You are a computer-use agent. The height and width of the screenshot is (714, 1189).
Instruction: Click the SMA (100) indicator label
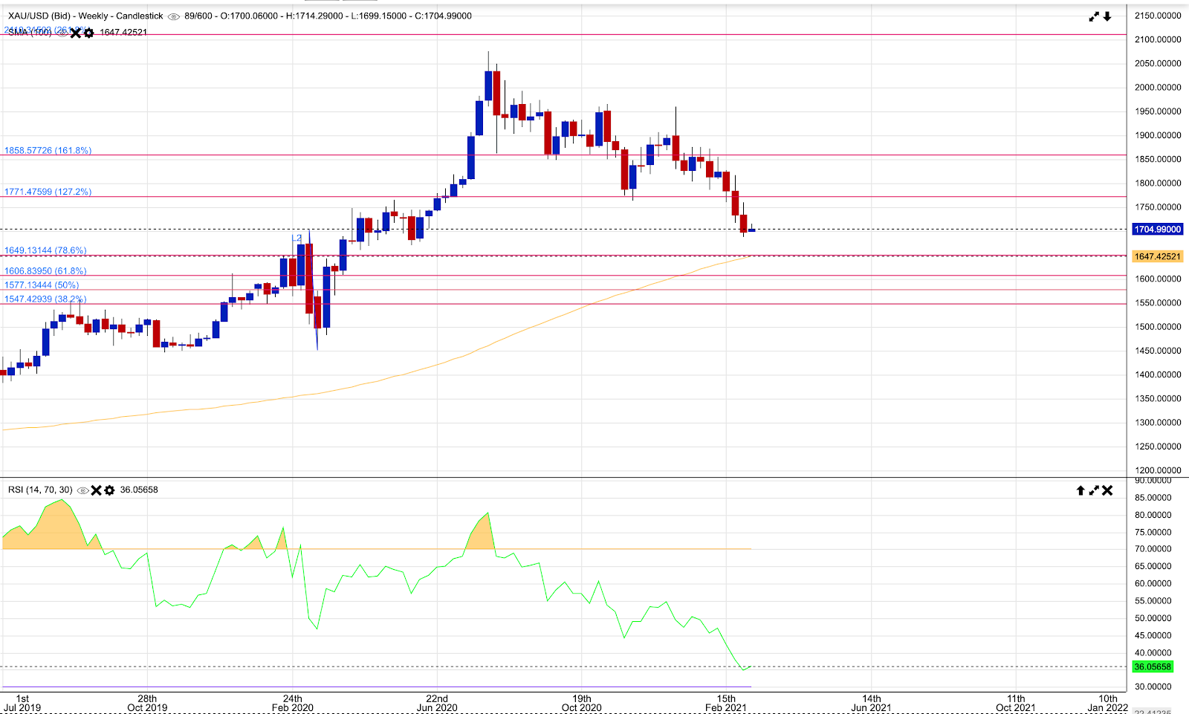[x=30, y=33]
